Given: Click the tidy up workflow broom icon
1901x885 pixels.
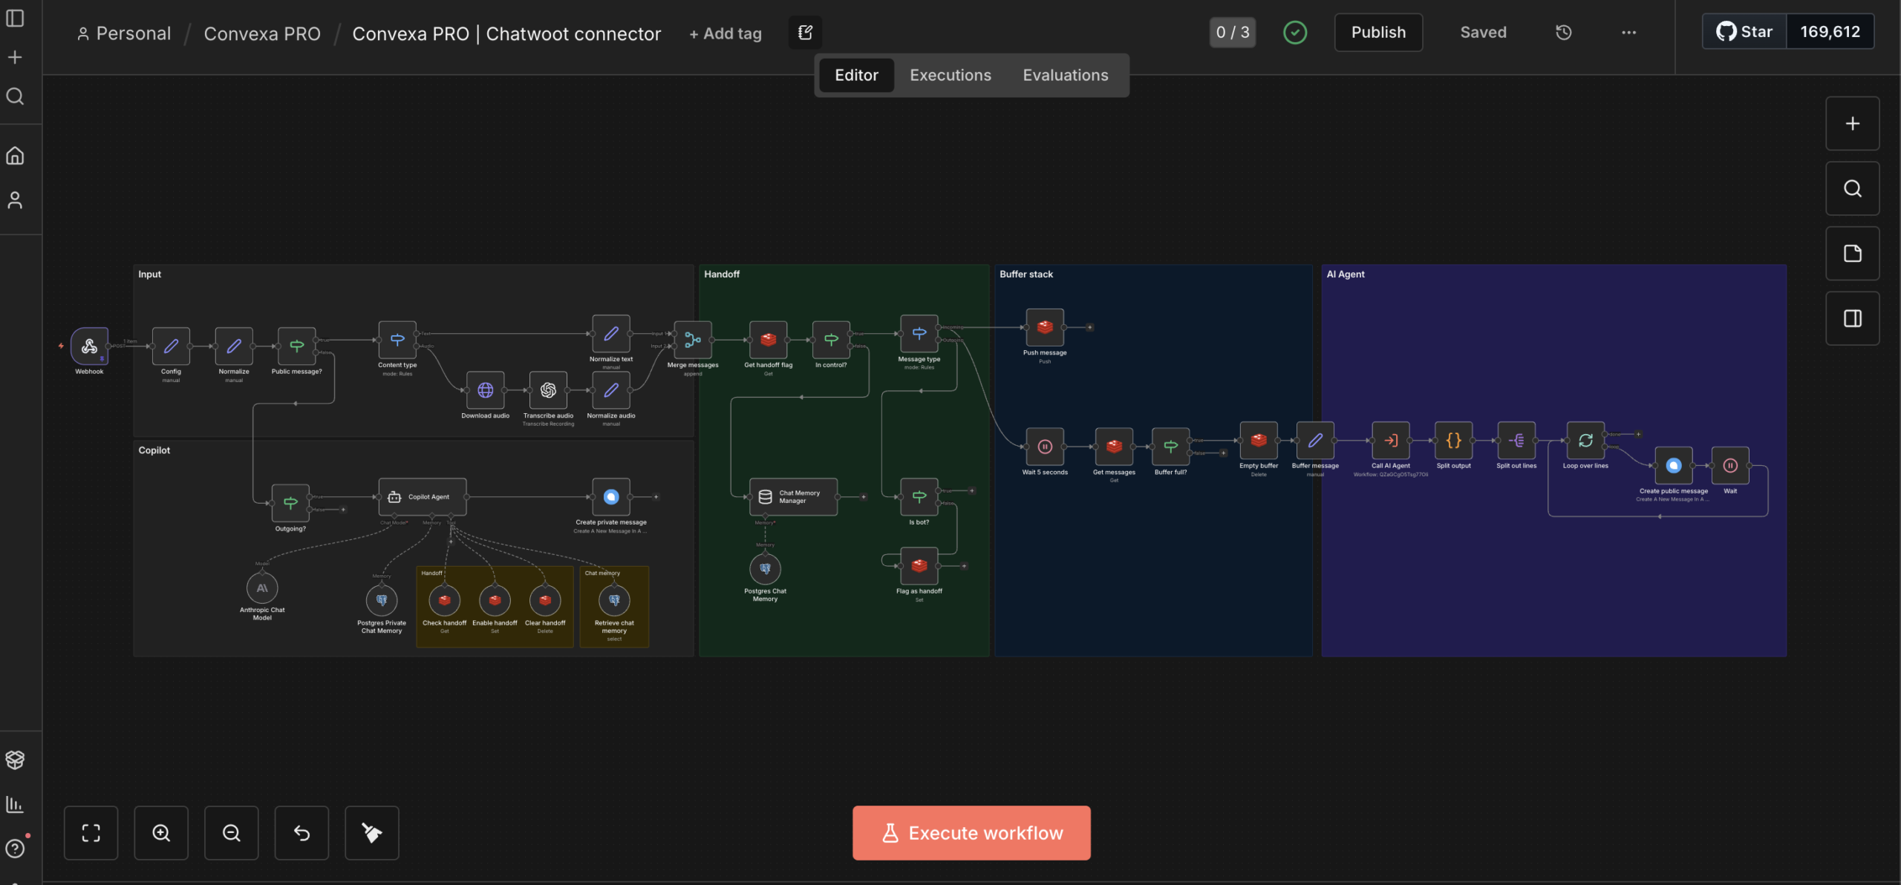Looking at the screenshot, I should [371, 832].
